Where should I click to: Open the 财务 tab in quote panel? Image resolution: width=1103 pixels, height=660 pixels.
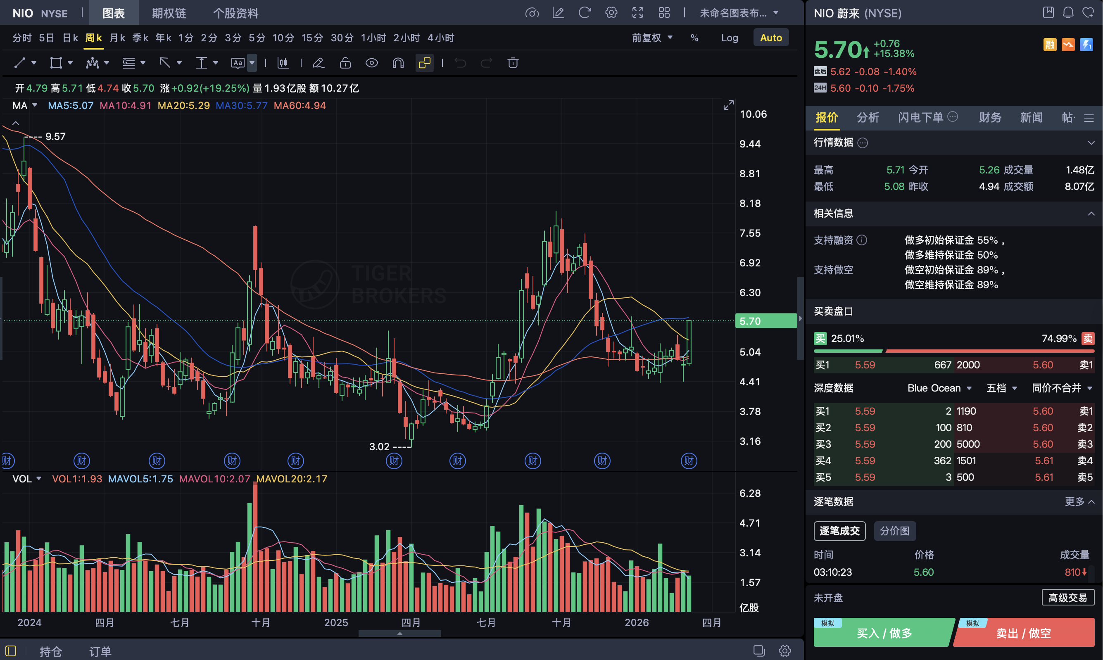989,117
